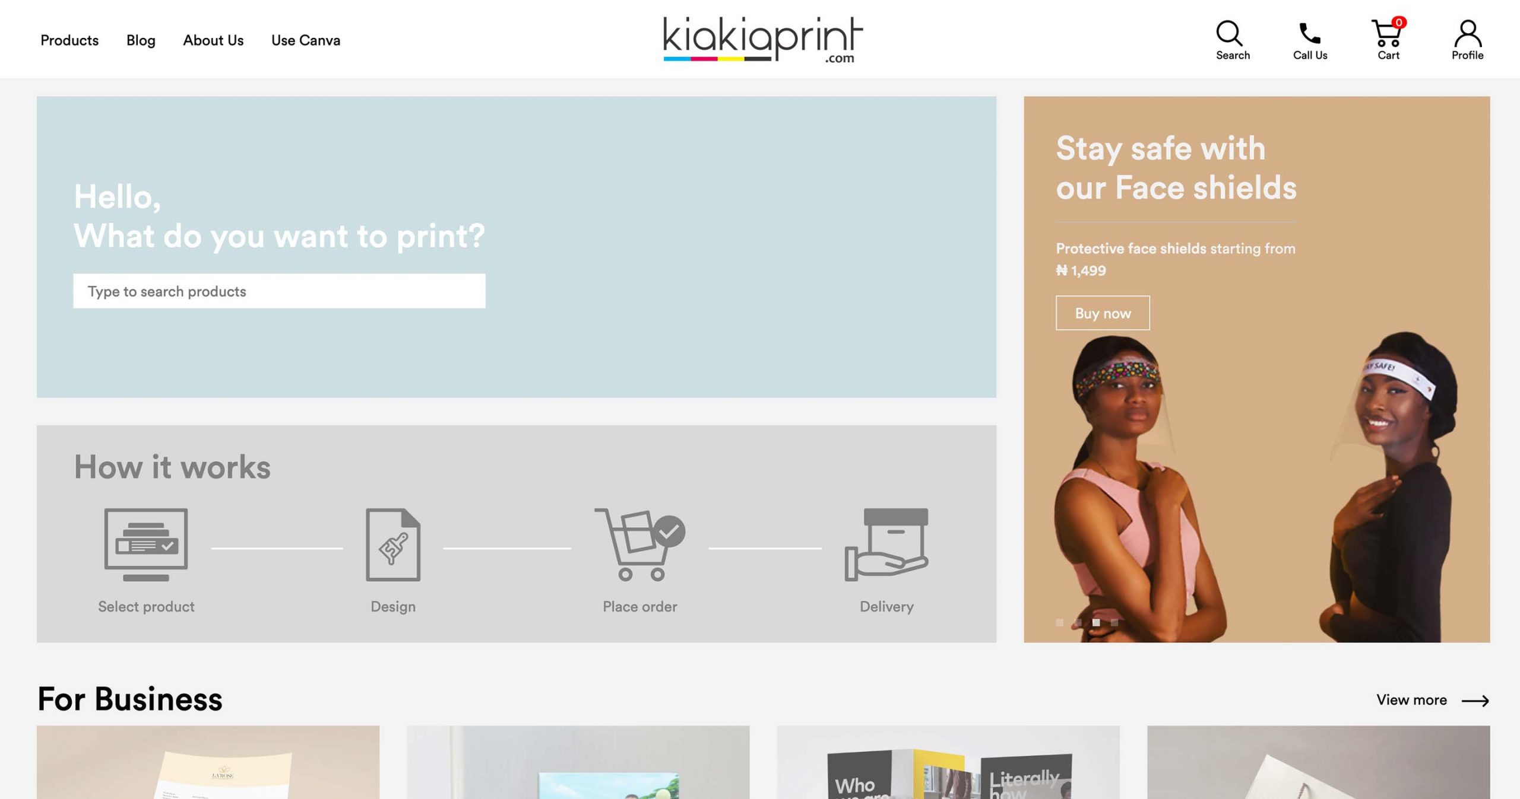
Task: Click the Delivery box-in-hand icon
Action: [x=886, y=545]
